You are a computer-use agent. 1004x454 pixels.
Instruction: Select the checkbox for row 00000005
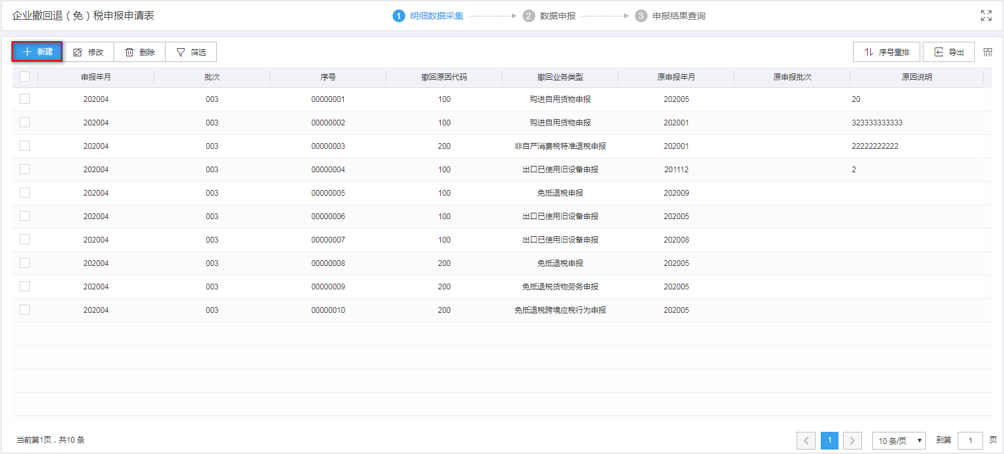click(25, 192)
